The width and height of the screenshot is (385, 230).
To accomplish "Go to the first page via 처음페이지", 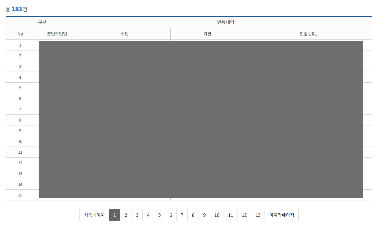I will point(94,215).
